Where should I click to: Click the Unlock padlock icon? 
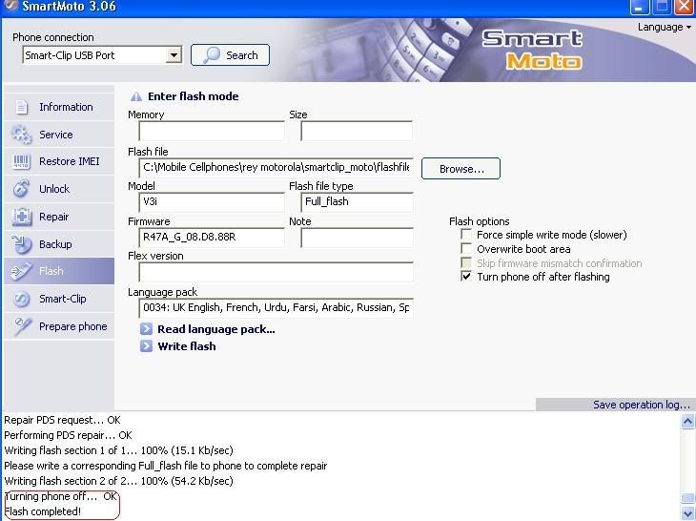pyautogui.click(x=21, y=189)
